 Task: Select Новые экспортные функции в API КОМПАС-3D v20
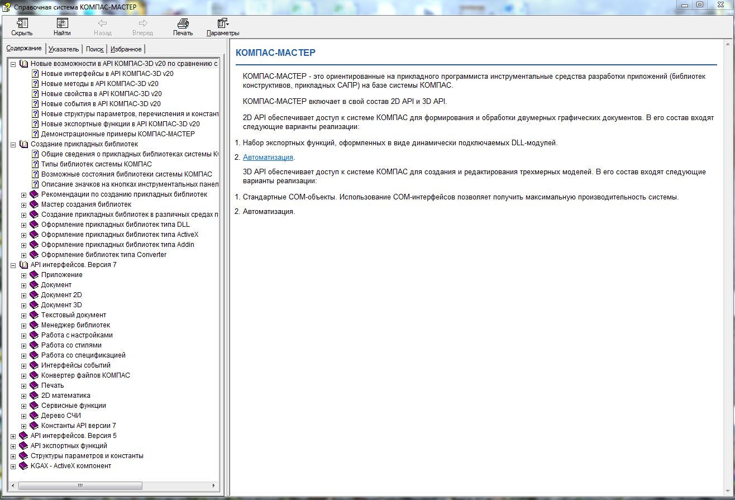coord(121,124)
